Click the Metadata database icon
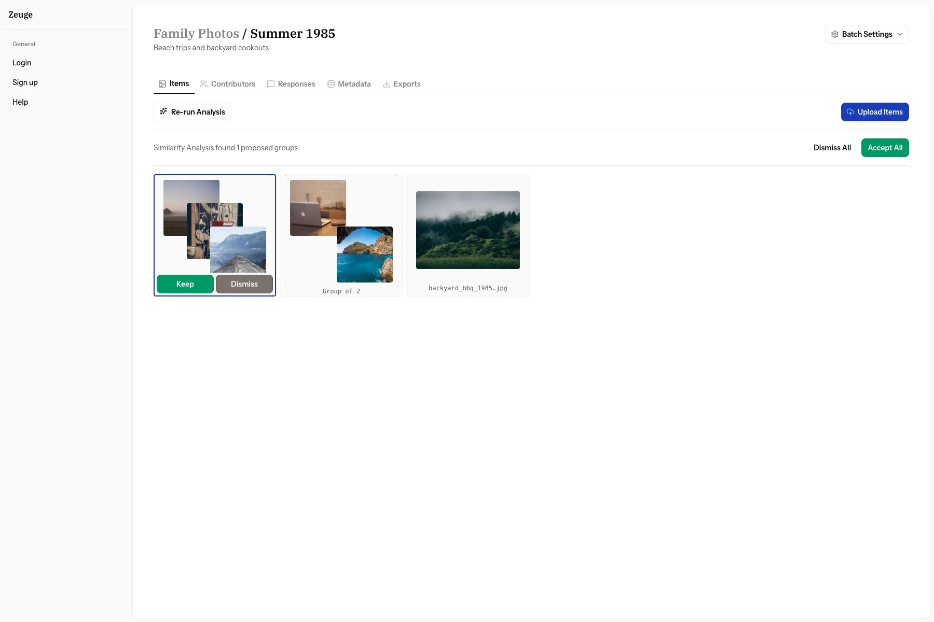Viewport: 934px width, 622px height. tap(331, 84)
